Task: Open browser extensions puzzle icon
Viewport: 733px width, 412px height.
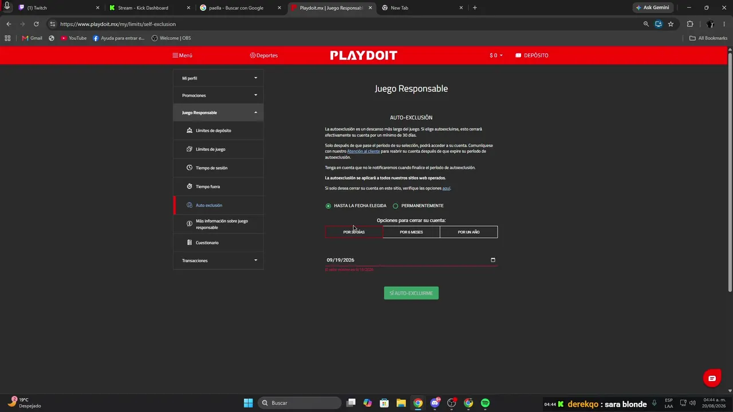Action: 690,24
